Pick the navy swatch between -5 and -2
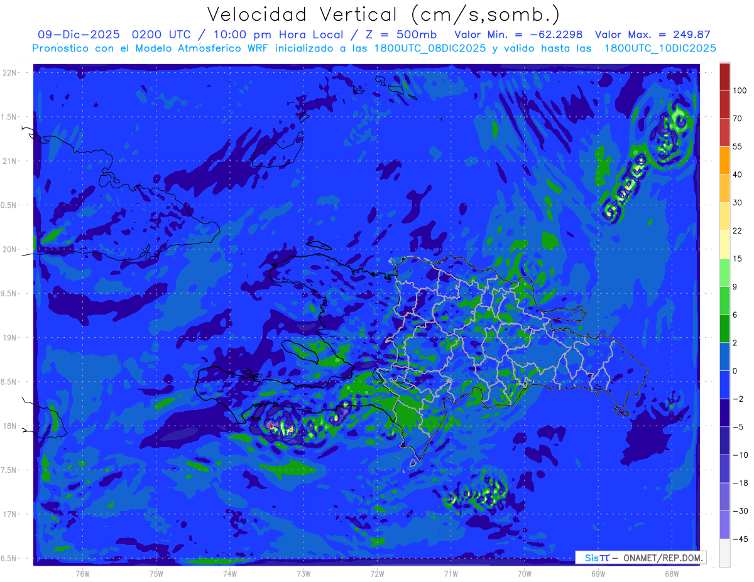Screen dimensions: 754x582 (x=724, y=412)
